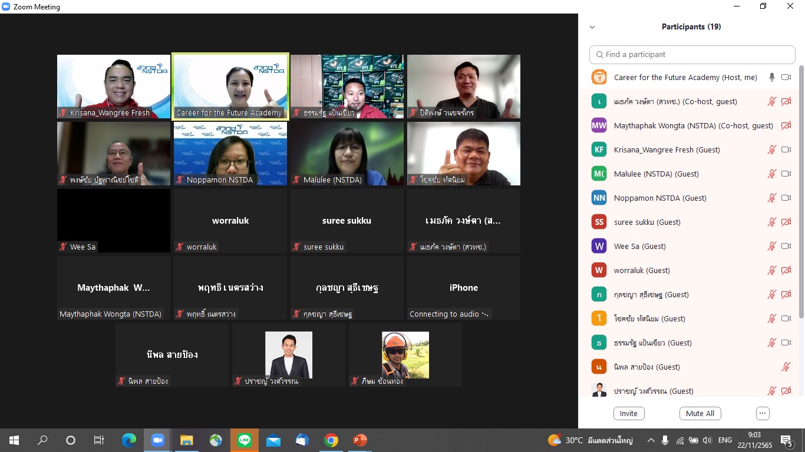The height and width of the screenshot is (452, 805).
Task: Click the video camera icon for Krisana_Wangree Fresh
Action: 786,149
